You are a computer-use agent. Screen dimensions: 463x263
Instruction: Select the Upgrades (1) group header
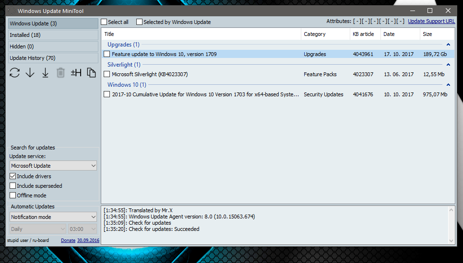[x=123, y=45]
